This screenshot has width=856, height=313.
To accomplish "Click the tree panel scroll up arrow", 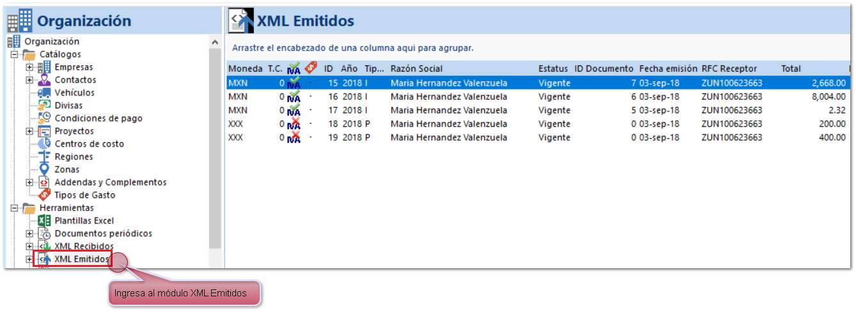I will click(x=215, y=42).
